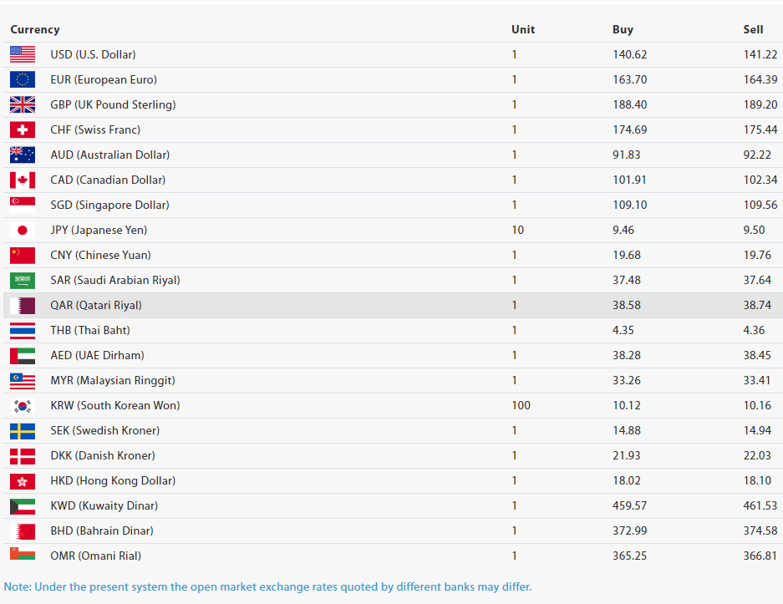This screenshot has height=604, width=783.
Task: Click the Kuwait flag icon
Action: tap(23, 505)
